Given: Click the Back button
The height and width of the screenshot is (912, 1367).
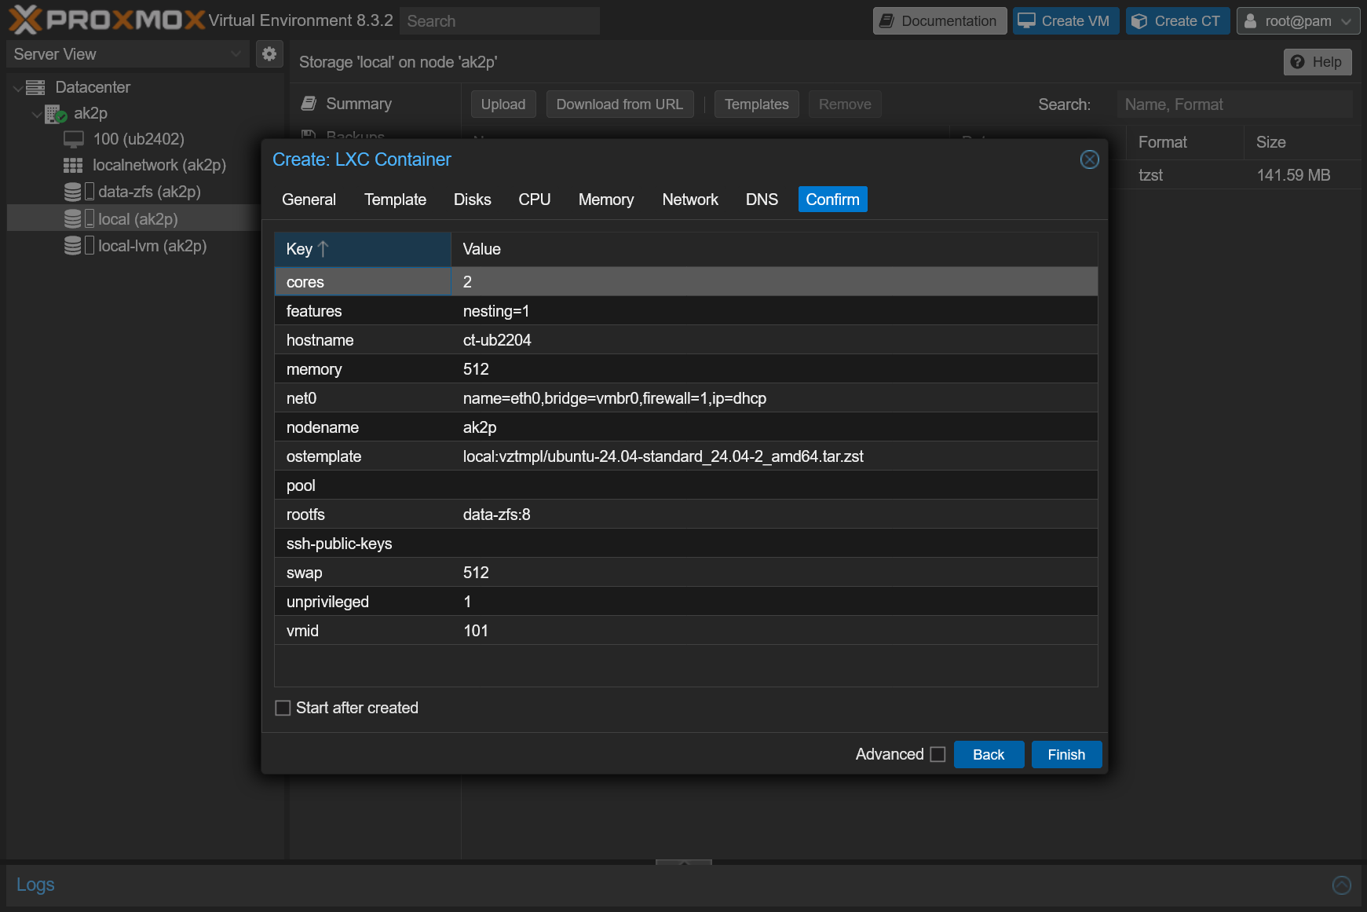Looking at the screenshot, I should click(989, 754).
